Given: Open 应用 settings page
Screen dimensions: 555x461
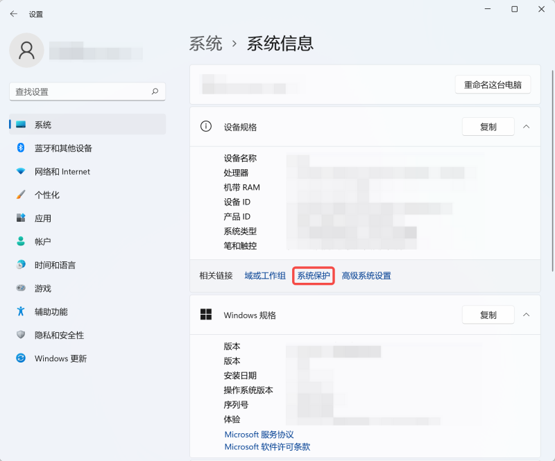Looking at the screenshot, I should [x=87, y=218].
